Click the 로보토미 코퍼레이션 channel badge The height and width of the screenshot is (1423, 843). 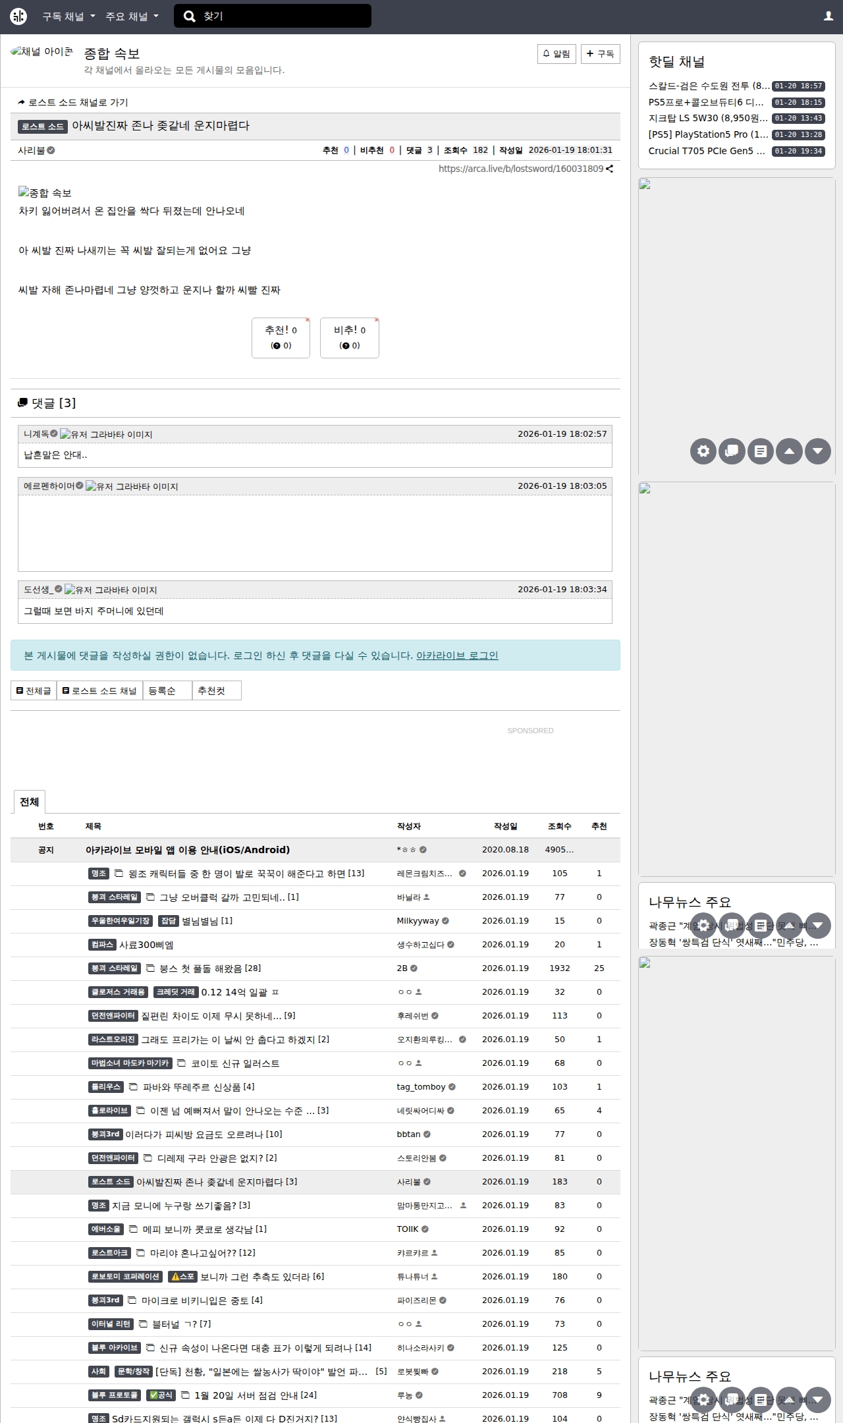pos(125,1277)
